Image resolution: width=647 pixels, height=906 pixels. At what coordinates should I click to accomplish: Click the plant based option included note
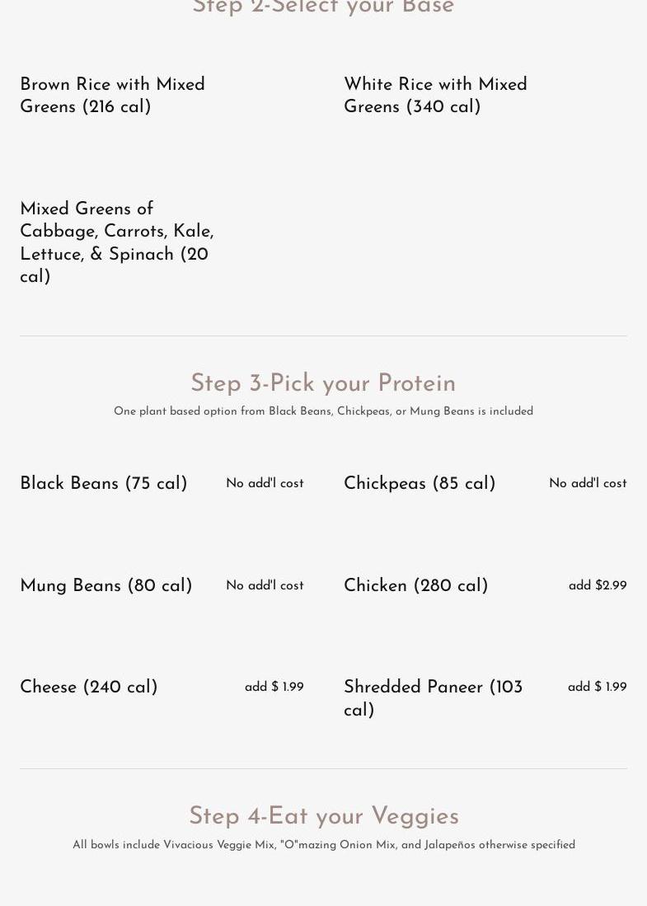click(323, 411)
